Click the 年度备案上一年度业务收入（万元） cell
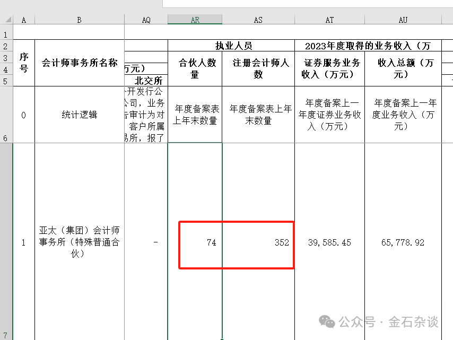This screenshot has width=453, height=340. 403,115
